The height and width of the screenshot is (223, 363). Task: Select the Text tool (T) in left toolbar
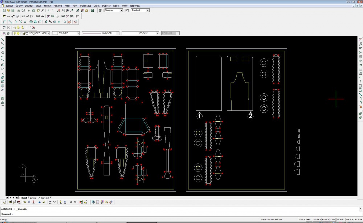pyautogui.click(x=3, y=107)
